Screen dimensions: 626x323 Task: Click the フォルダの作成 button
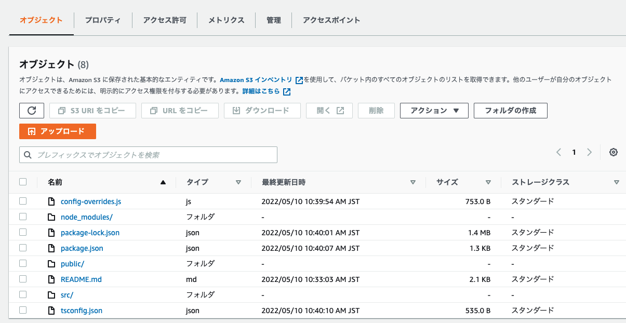click(x=510, y=110)
